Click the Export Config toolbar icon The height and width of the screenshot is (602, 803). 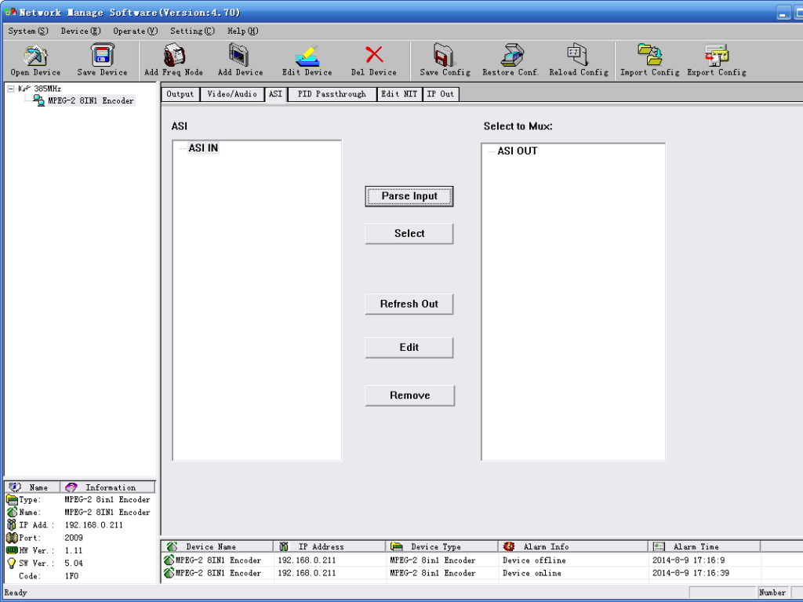717,55
